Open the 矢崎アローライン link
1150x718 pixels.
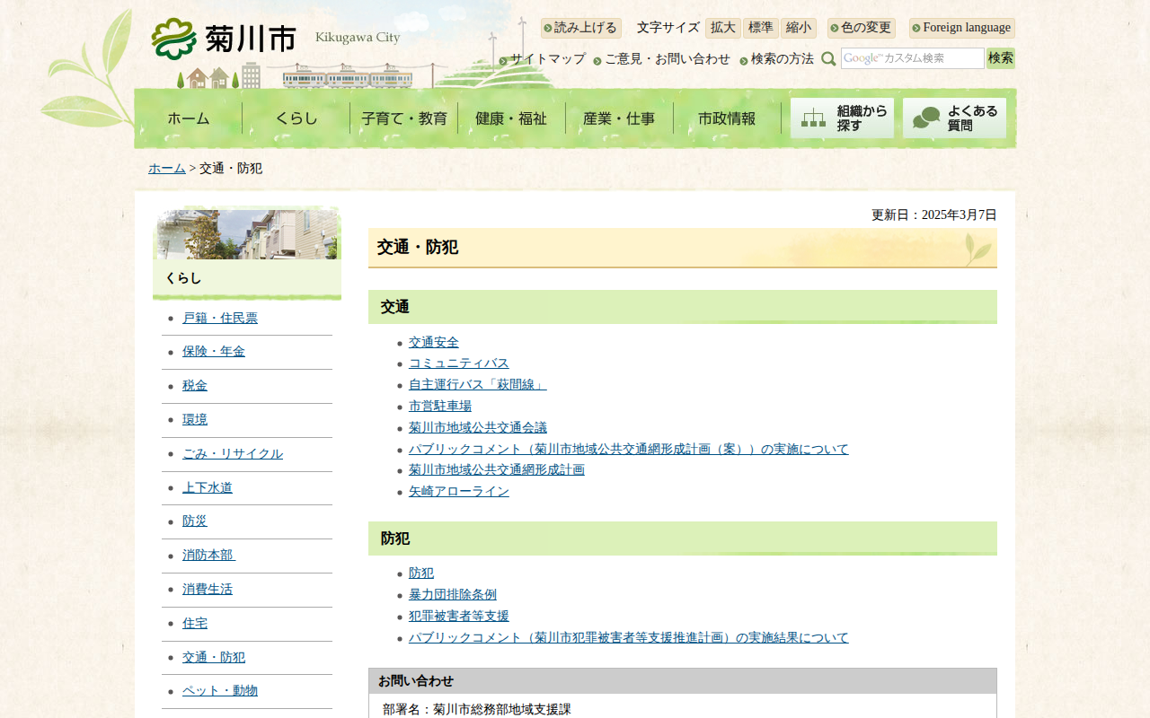coord(459,492)
